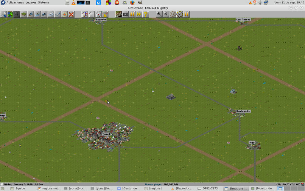Click the Las Palmas city label
Image resolution: width=305 pixels, height=191 pixels.
243,19
